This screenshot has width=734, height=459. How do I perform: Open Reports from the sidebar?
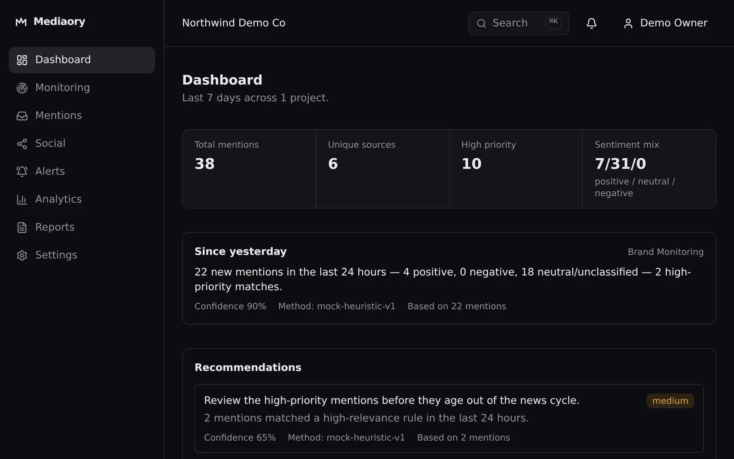tap(82, 227)
